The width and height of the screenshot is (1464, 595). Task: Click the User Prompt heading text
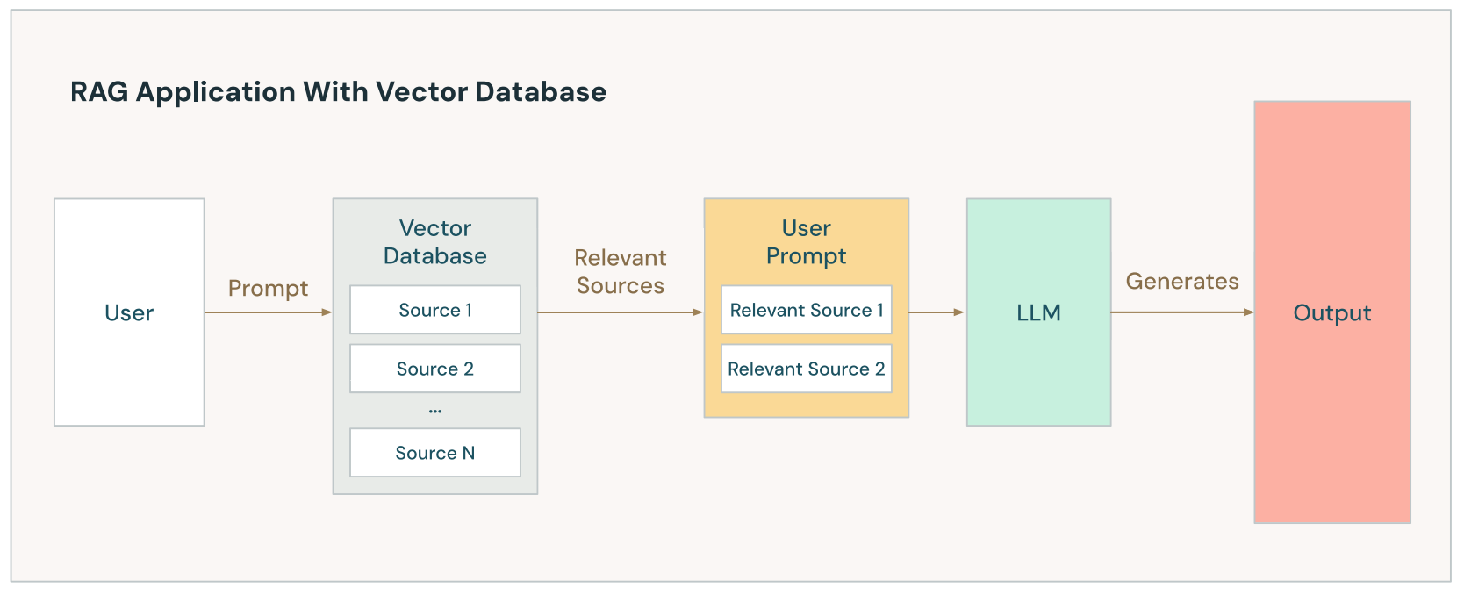click(x=806, y=242)
